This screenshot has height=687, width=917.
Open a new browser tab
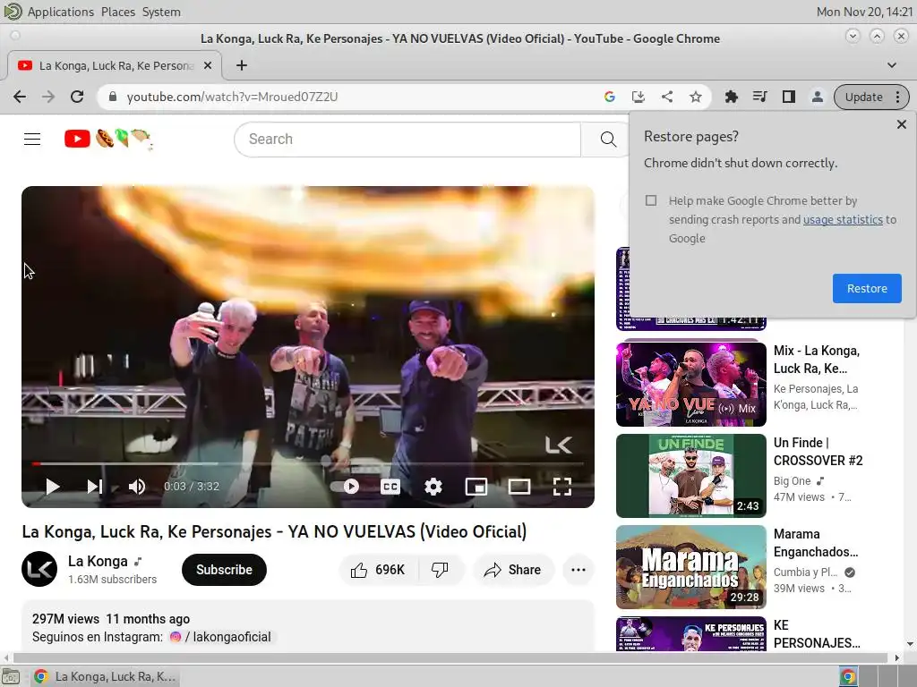242,65
